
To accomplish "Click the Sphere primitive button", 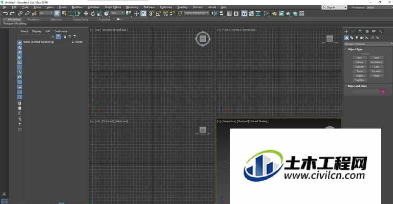I will [x=360, y=62].
